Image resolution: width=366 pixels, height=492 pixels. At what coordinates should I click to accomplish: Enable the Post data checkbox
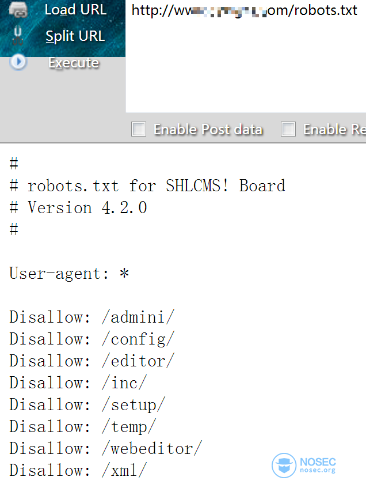tap(139, 129)
